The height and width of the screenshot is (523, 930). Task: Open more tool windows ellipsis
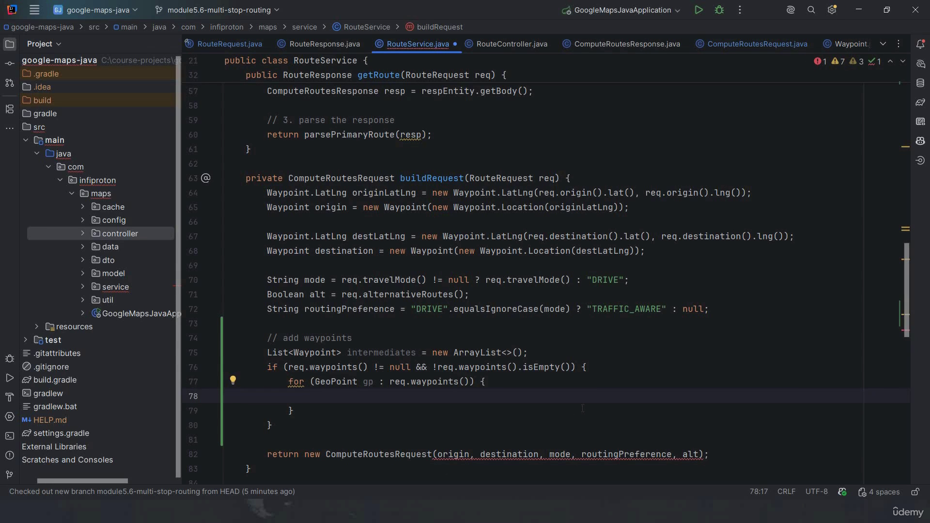[x=9, y=128]
